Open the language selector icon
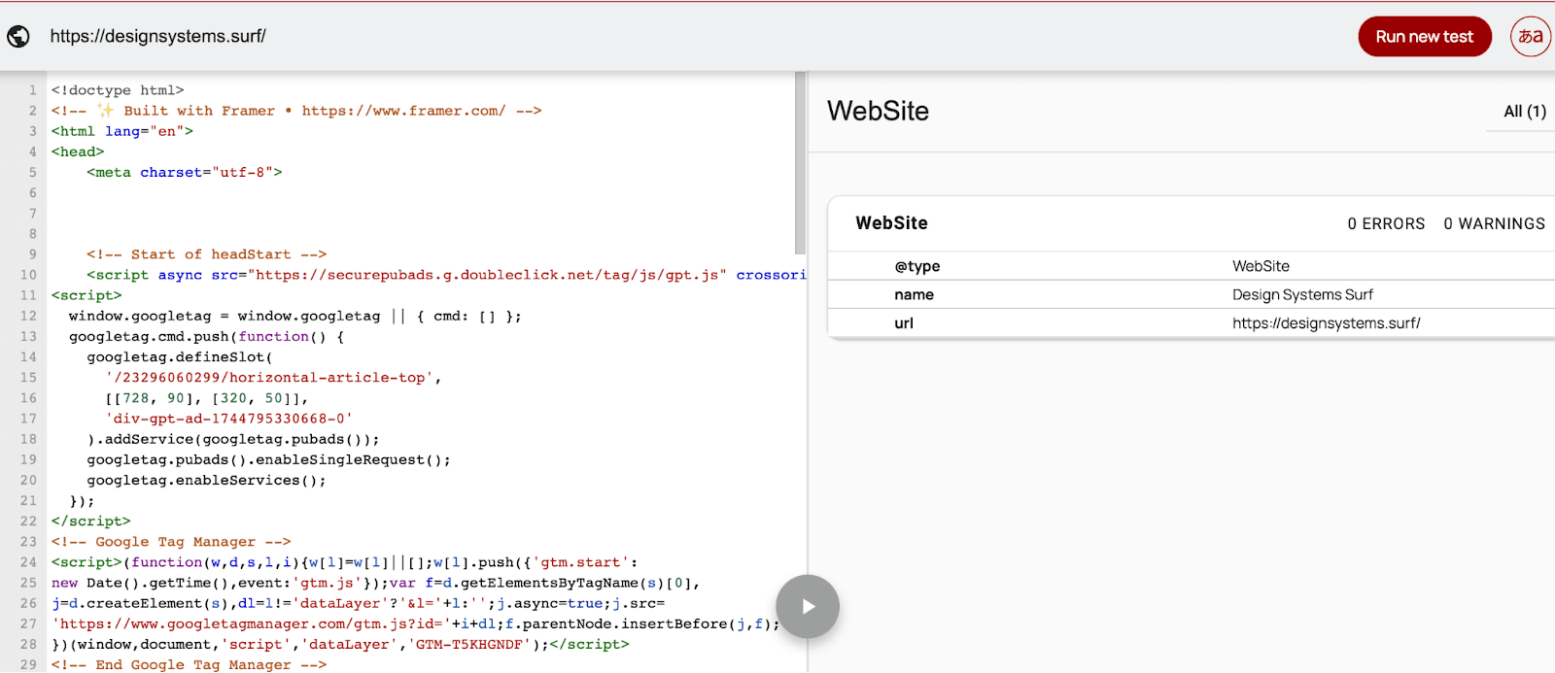 [x=1531, y=37]
